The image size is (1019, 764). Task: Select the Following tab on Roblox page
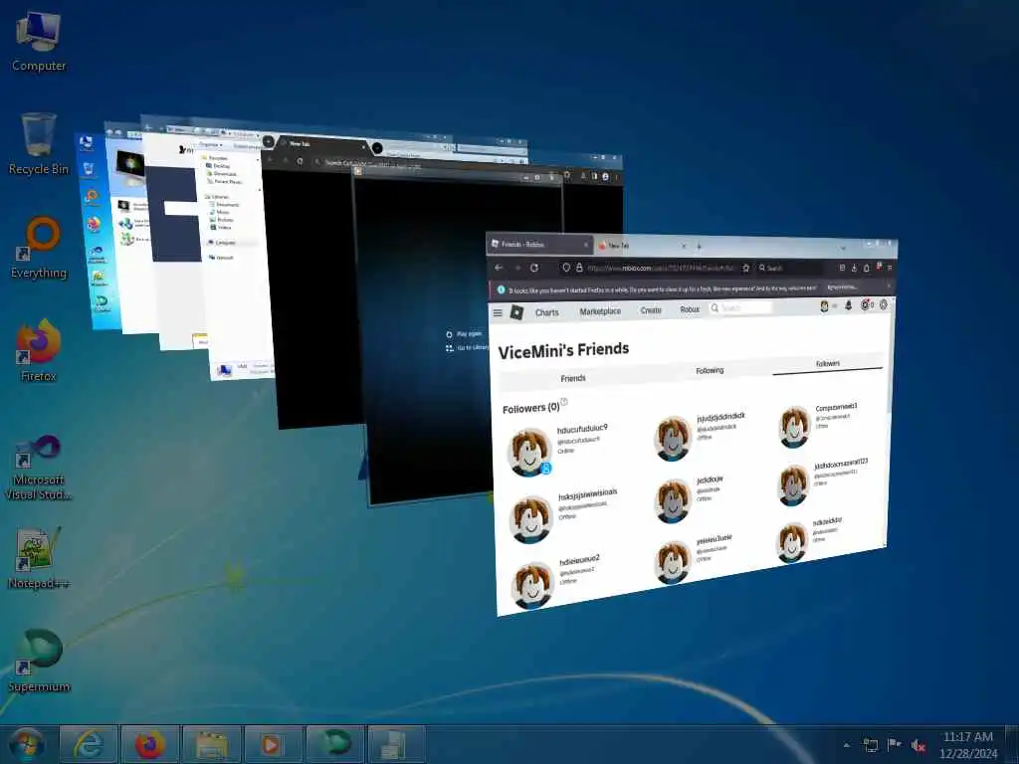click(x=710, y=370)
